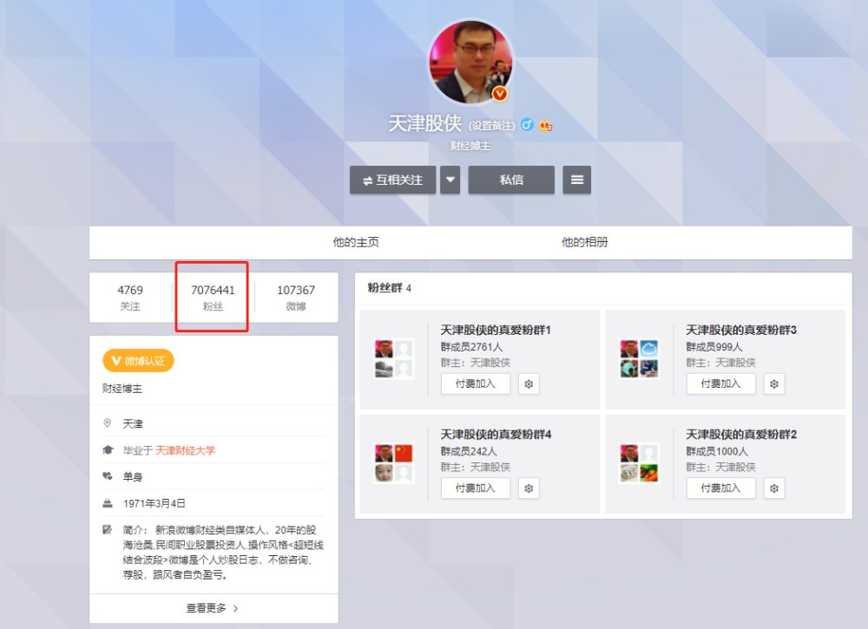Click the graduation cap education icon
The image size is (868, 629).
[x=108, y=449]
